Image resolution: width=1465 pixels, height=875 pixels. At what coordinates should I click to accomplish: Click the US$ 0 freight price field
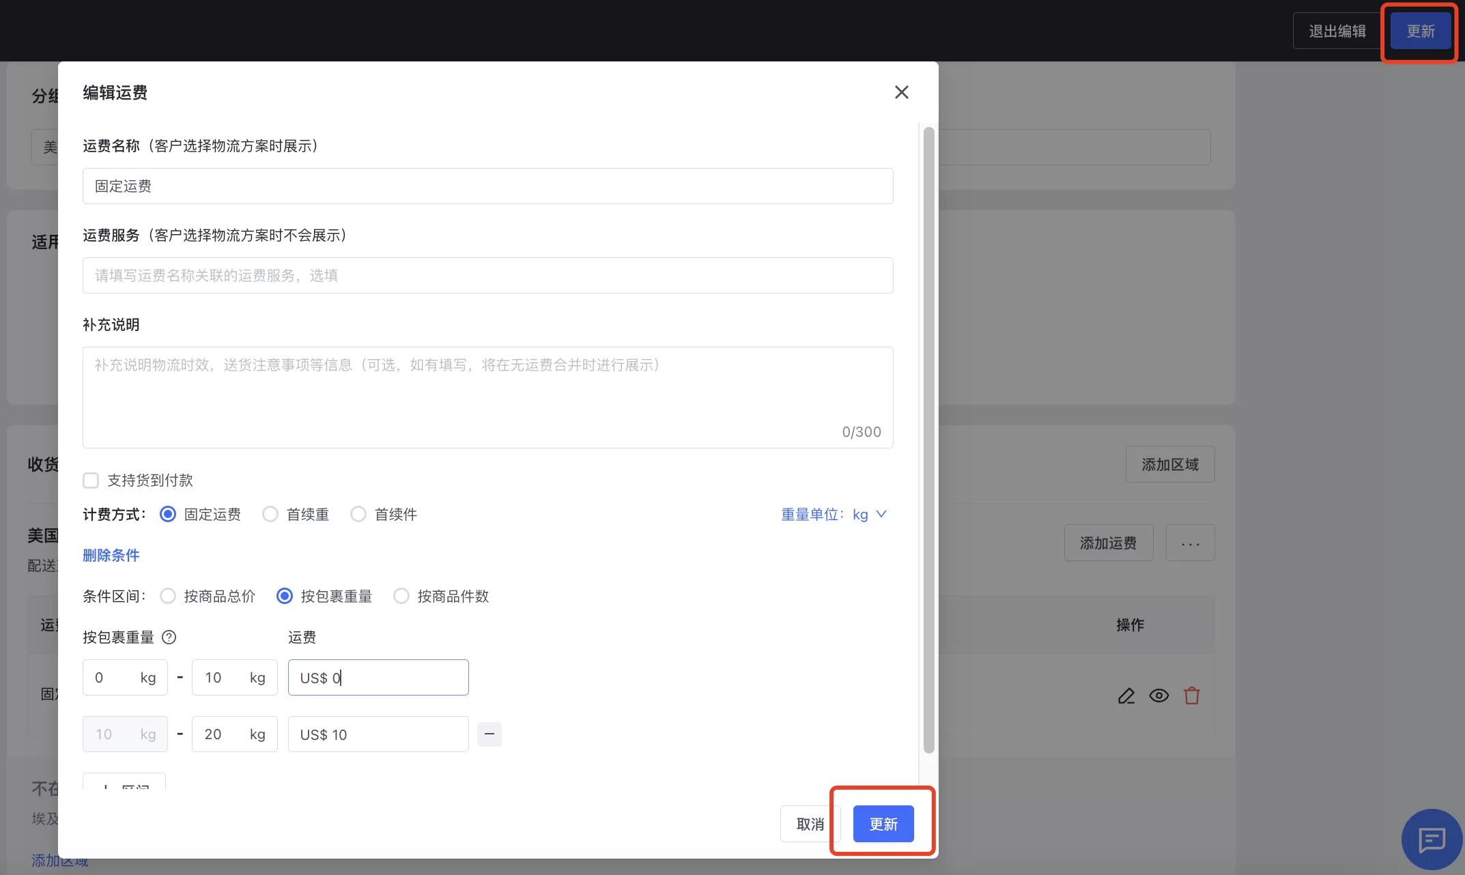pyautogui.click(x=378, y=677)
